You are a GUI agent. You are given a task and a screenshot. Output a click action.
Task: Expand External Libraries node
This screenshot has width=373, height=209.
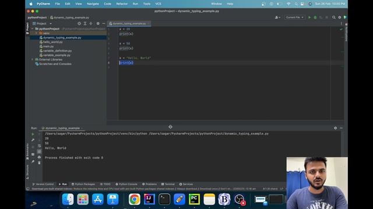pos(33,59)
